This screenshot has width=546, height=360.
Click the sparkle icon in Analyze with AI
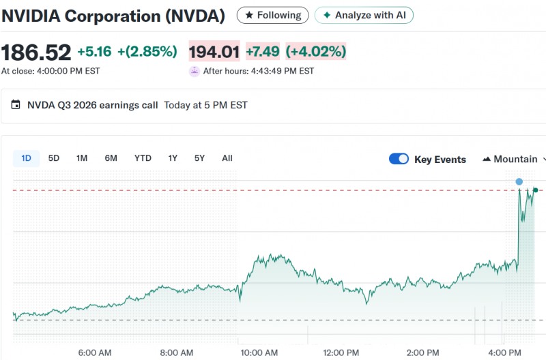click(x=327, y=15)
